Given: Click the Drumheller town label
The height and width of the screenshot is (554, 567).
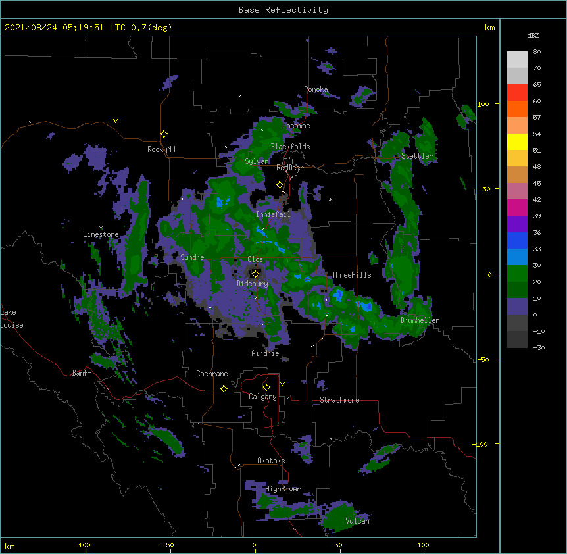Looking at the screenshot, I should 420,320.
